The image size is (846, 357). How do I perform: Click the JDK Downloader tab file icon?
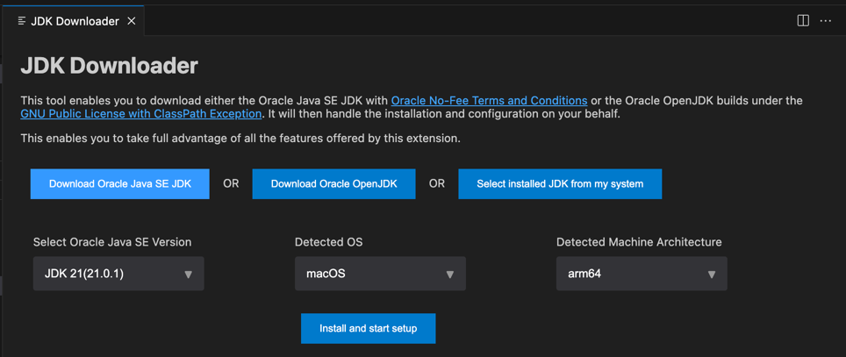click(22, 21)
